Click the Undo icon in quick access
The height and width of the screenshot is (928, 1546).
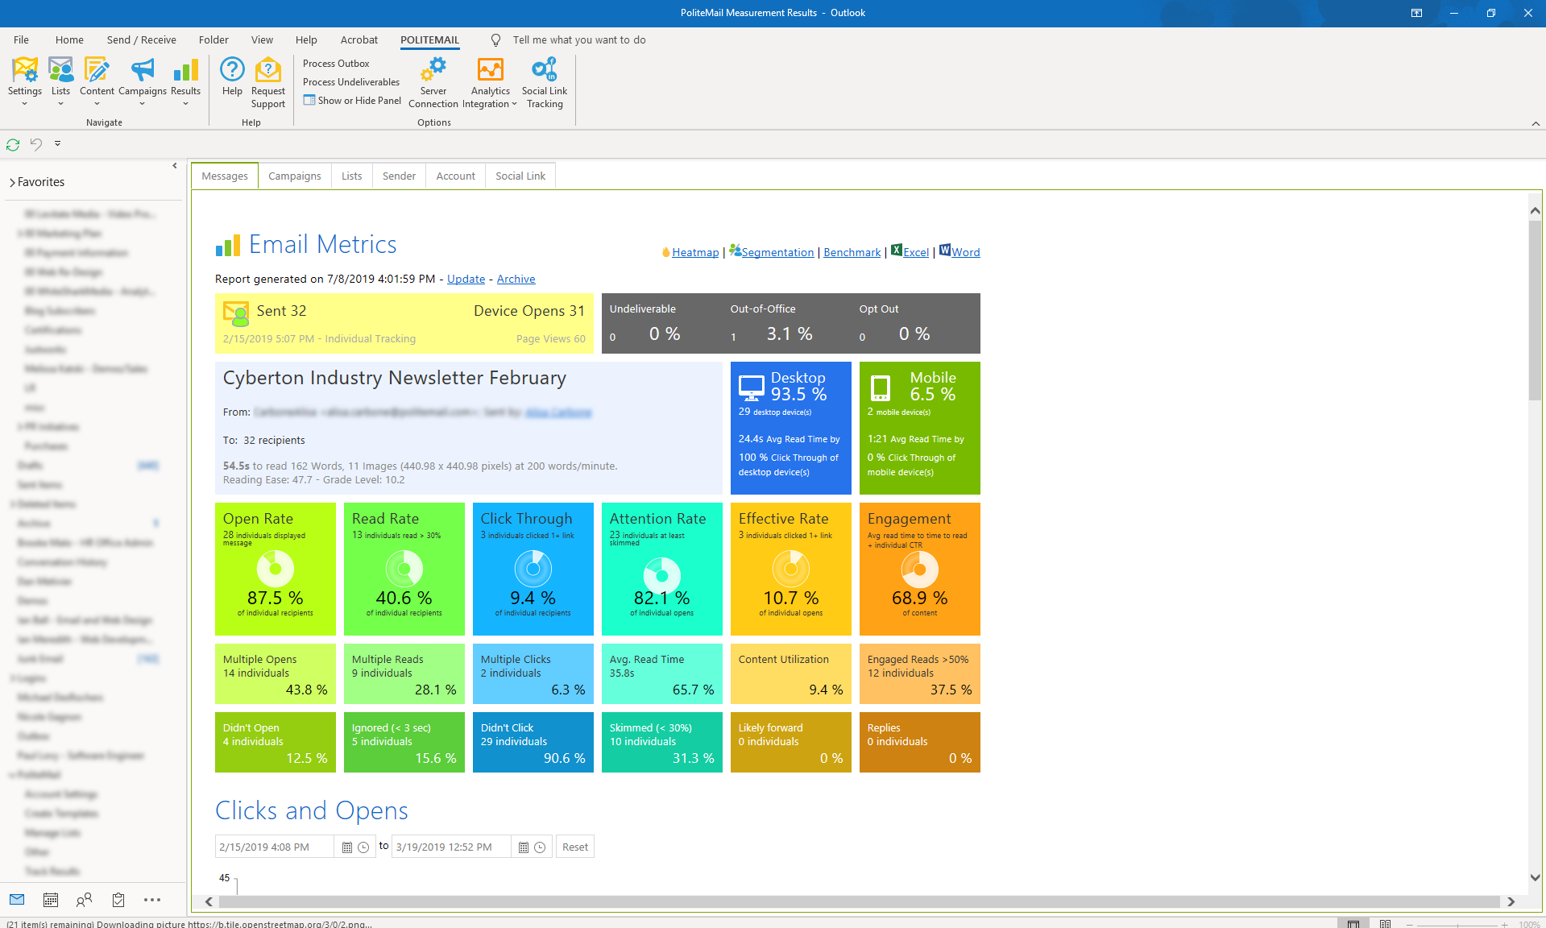tap(35, 144)
